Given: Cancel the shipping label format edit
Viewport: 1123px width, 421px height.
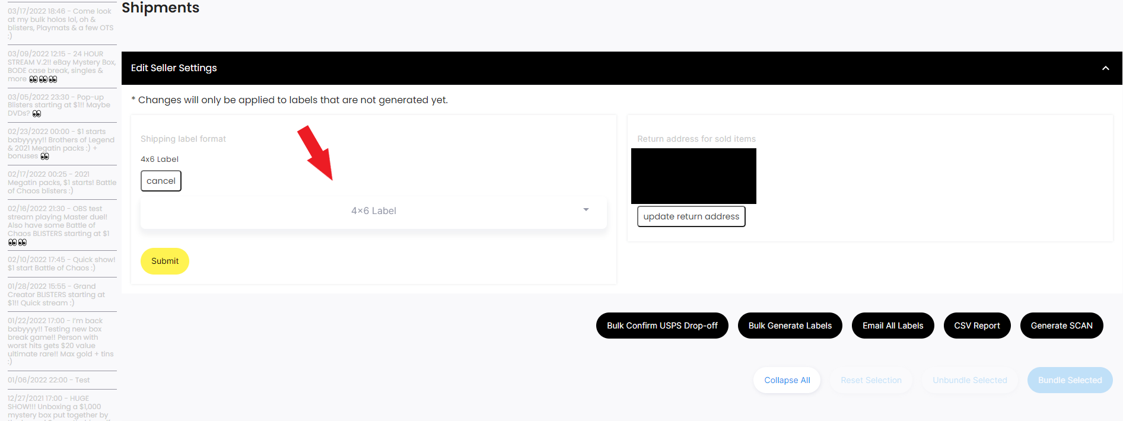Looking at the screenshot, I should tap(161, 181).
